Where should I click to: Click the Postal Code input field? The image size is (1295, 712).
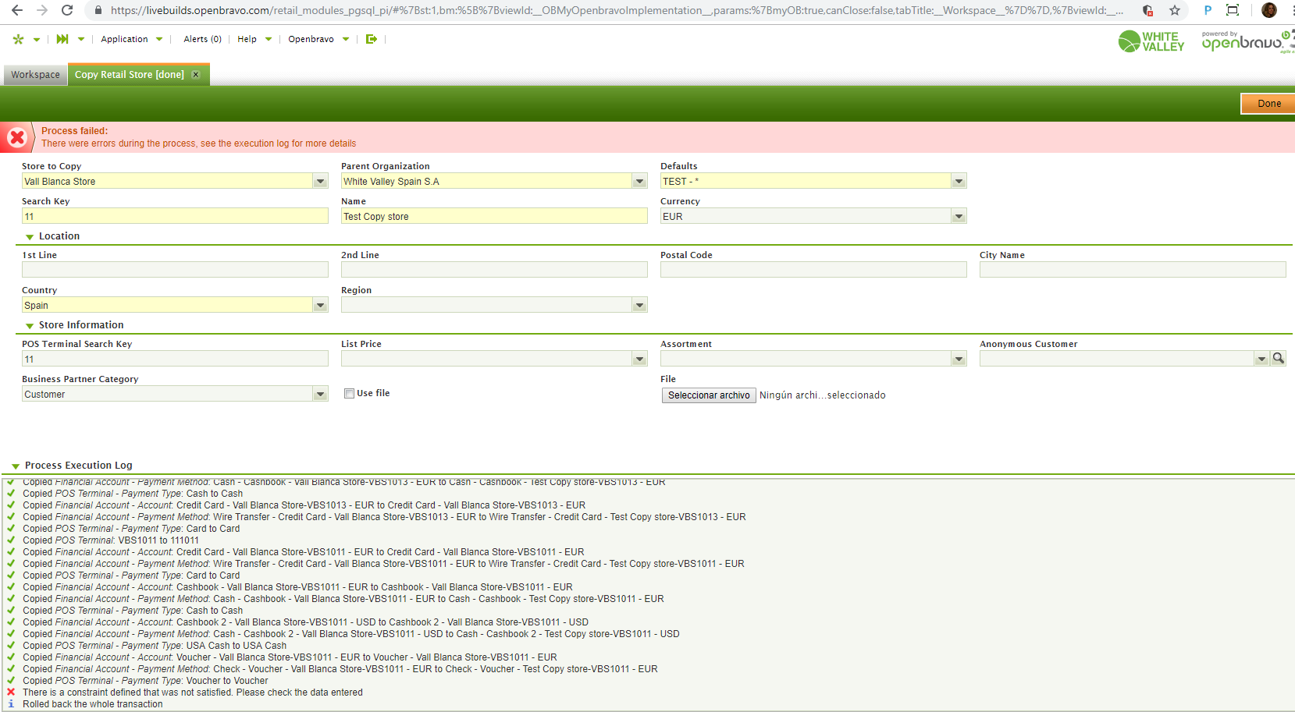813,270
